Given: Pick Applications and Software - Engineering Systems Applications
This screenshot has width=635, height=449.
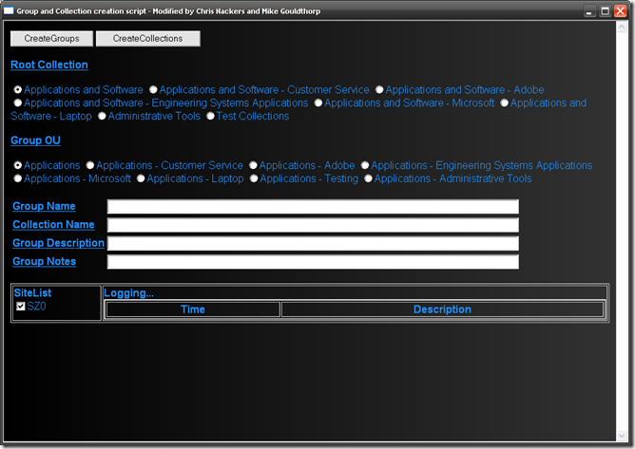Looking at the screenshot, I should [x=18, y=103].
